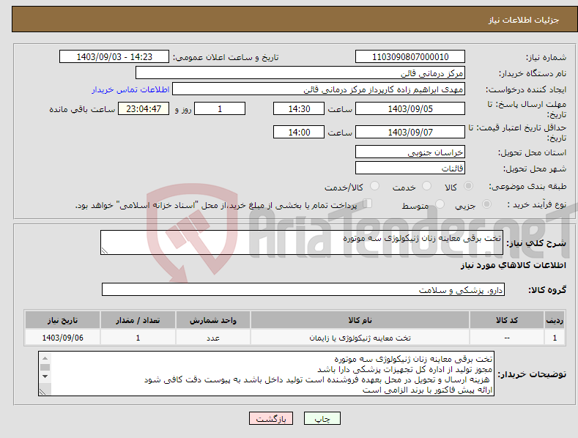Open اطلاعات تماس خریدار link

coord(130,89)
